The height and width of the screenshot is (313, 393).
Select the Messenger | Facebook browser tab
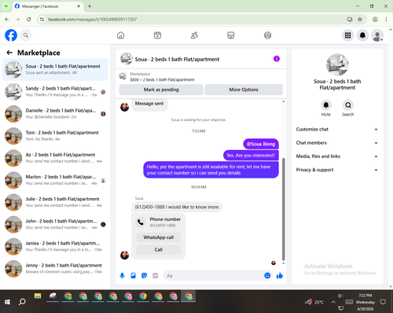point(47,6)
